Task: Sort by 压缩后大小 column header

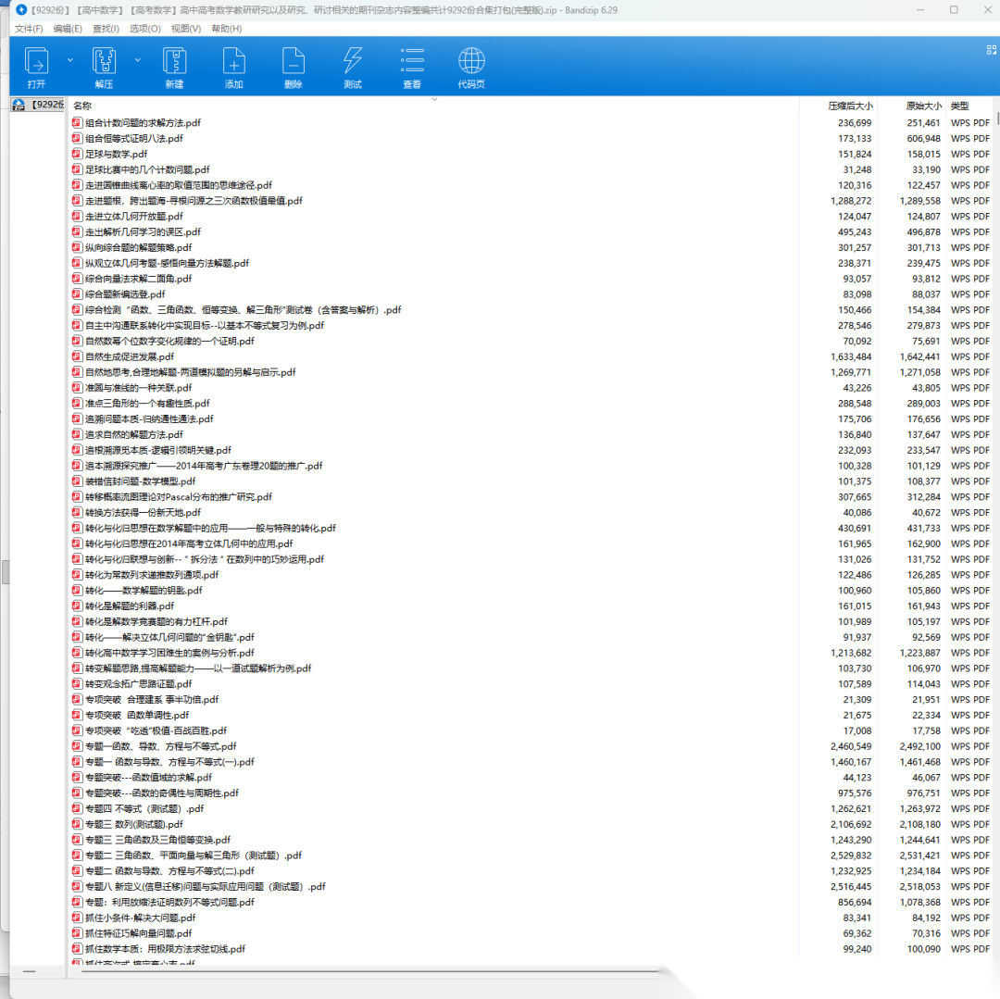Action: pos(849,106)
